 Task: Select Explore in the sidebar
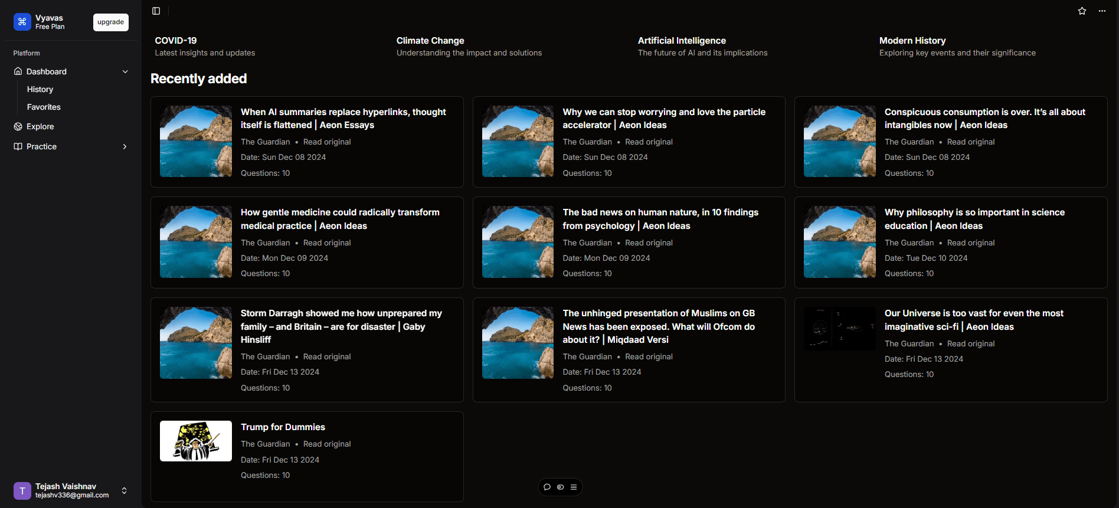pyautogui.click(x=40, y=126)
